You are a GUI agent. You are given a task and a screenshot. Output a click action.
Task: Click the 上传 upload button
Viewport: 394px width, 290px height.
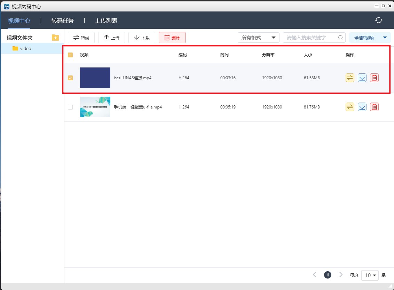coord(111,38)
